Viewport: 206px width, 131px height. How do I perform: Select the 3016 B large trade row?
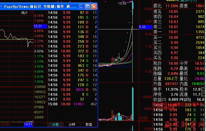coord(72,90)
